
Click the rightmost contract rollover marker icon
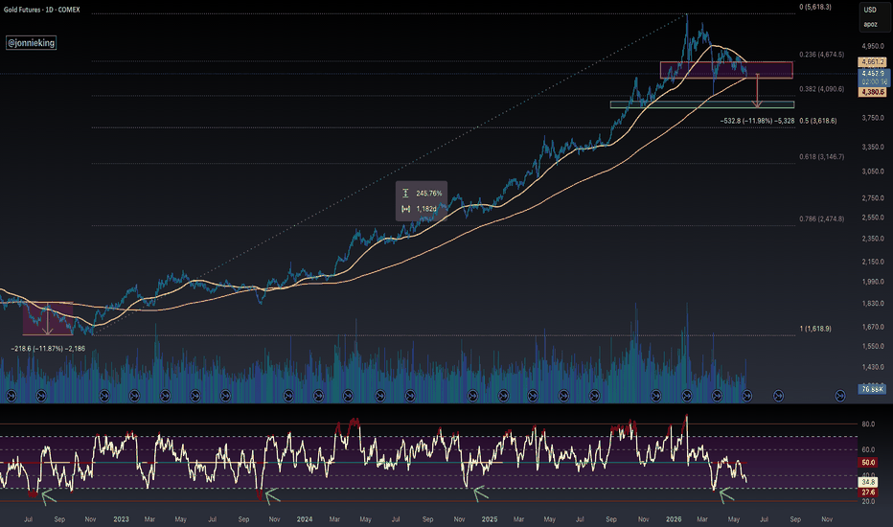(x=840, y=396)
